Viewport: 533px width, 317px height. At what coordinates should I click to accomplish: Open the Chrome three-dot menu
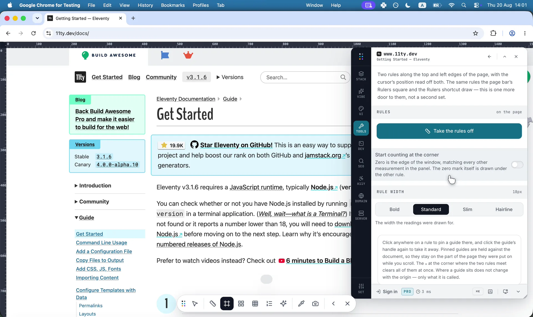525,33
